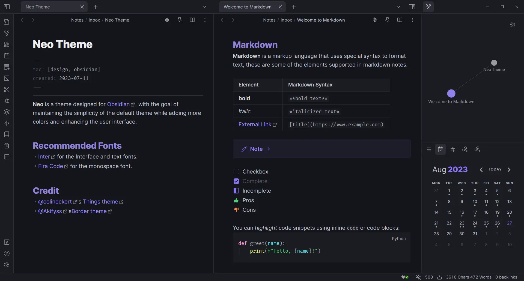
Task: Open the vault switcher icon
Action: (x=7, y=242)
